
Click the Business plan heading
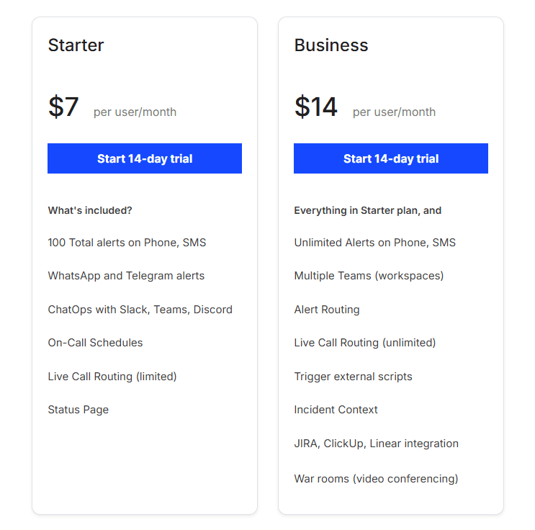331,45
